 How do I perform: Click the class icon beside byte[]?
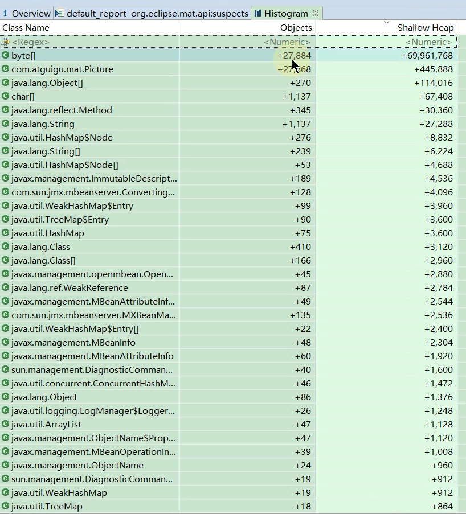tap(5, 55)
